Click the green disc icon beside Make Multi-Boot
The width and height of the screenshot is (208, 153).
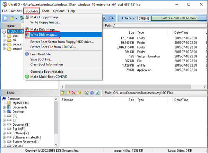click(x=27, y=76)
